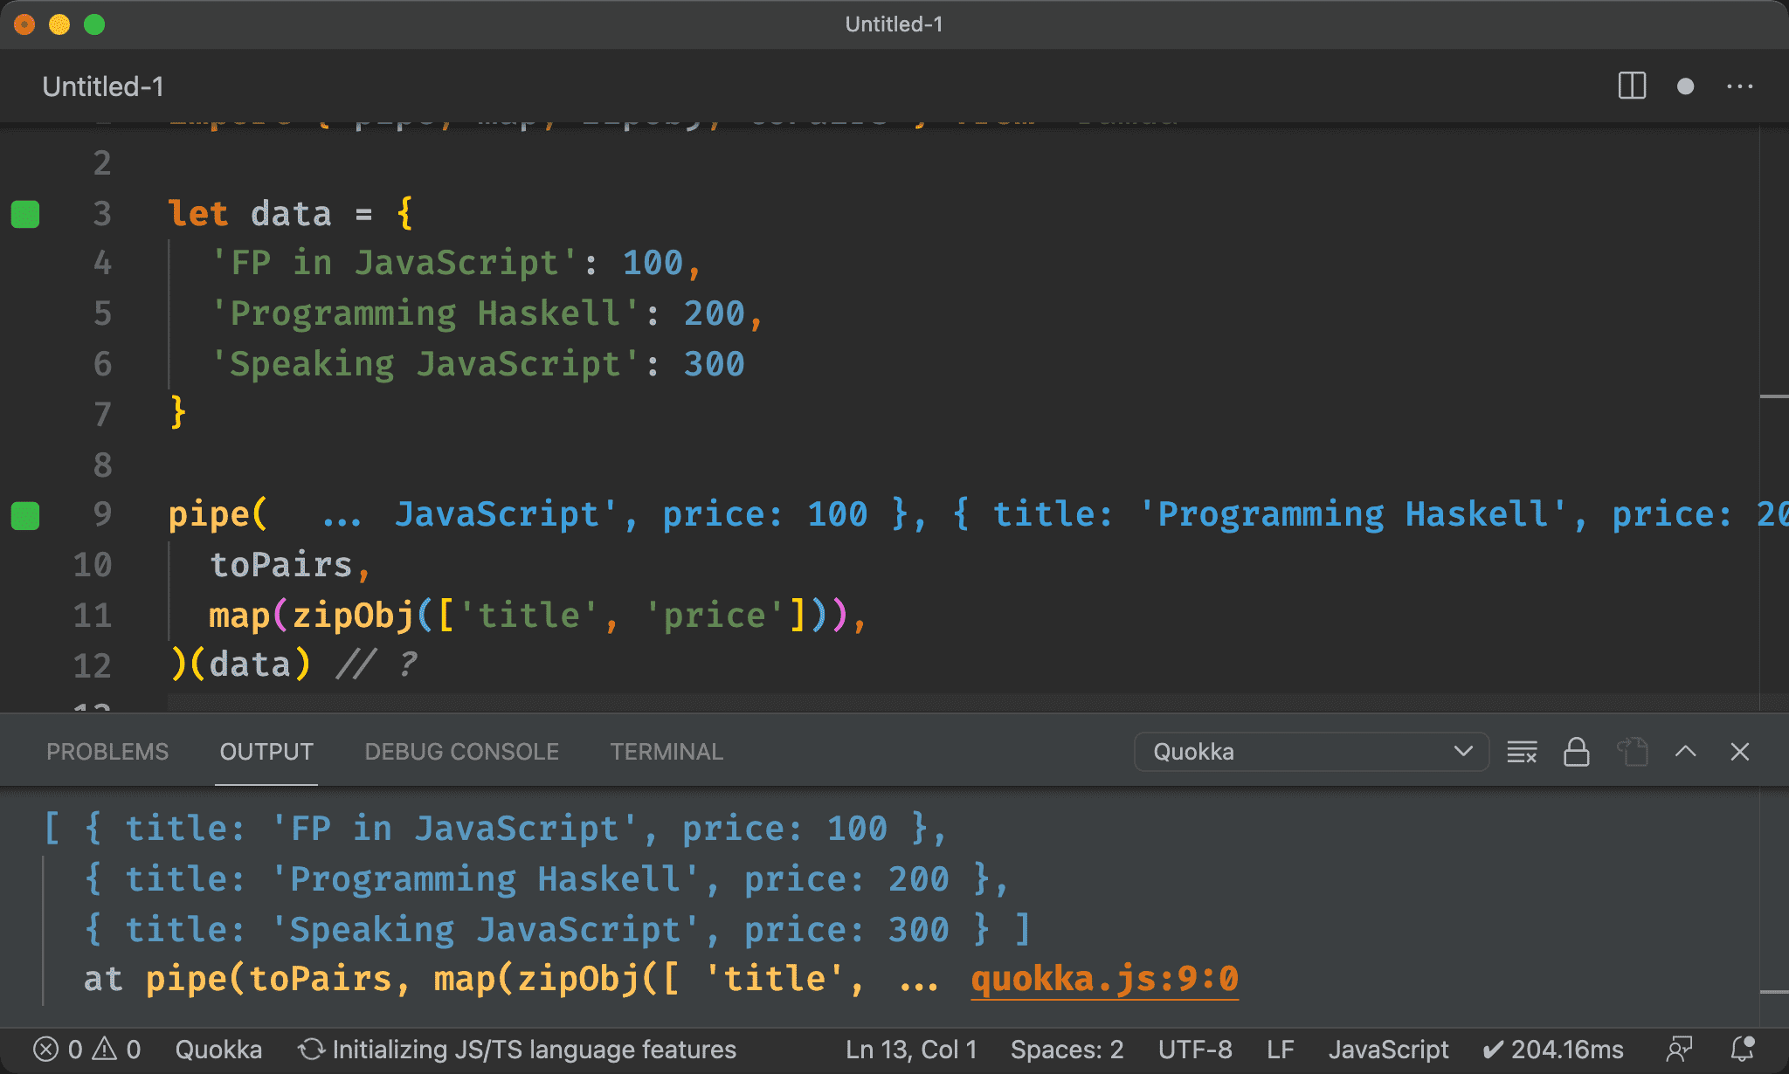Click the editor vertical scrollbar marker
Viewport: 1789px width, 1074px height.
tap(1774, 396)
